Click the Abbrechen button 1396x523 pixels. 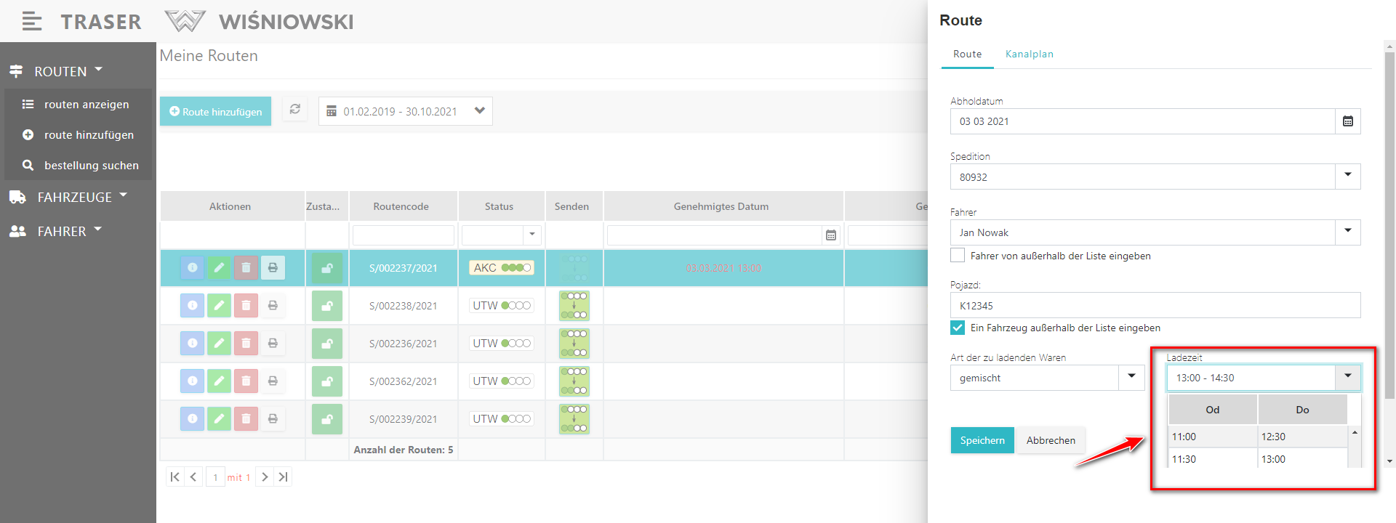[1050, 440]
